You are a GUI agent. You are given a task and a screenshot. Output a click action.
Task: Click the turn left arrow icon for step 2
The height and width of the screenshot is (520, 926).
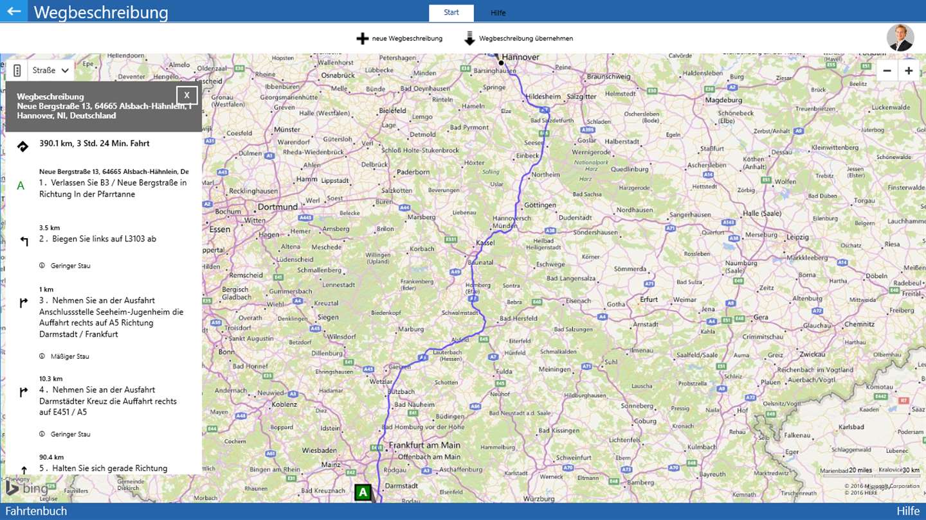click(x=24, y=241)
